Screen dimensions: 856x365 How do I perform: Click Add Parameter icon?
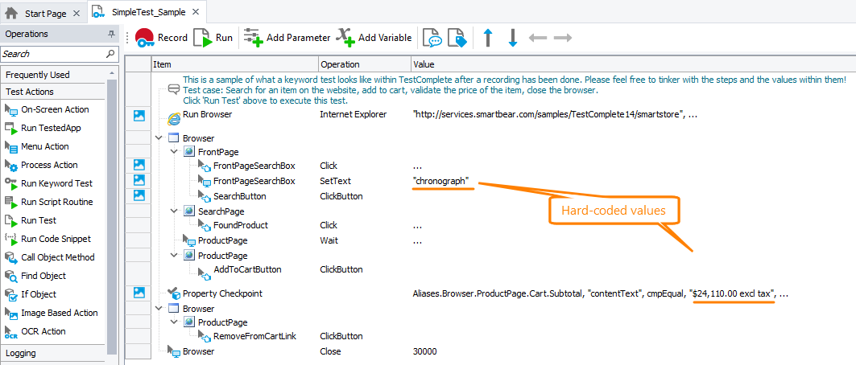tap(253, 38)
